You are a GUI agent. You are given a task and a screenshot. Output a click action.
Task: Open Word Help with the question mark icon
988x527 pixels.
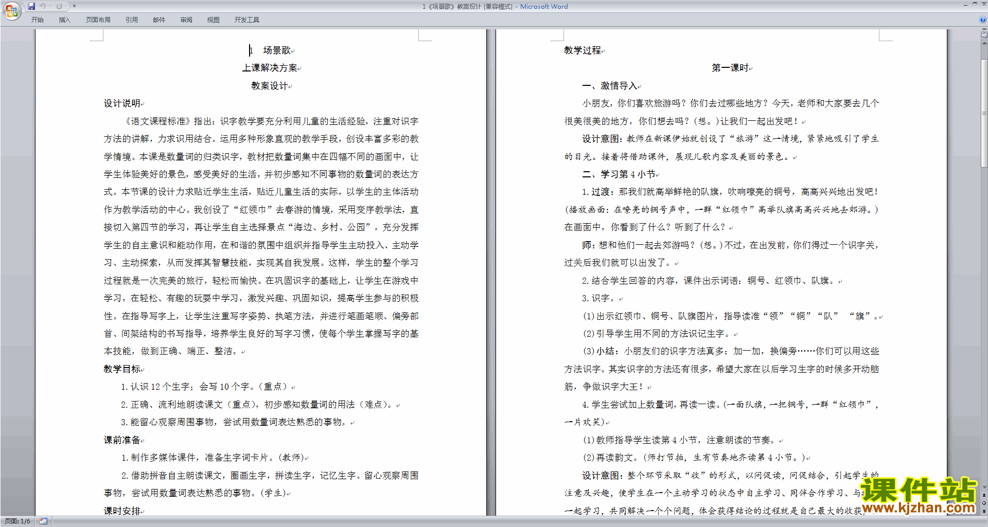click(983, 20)
